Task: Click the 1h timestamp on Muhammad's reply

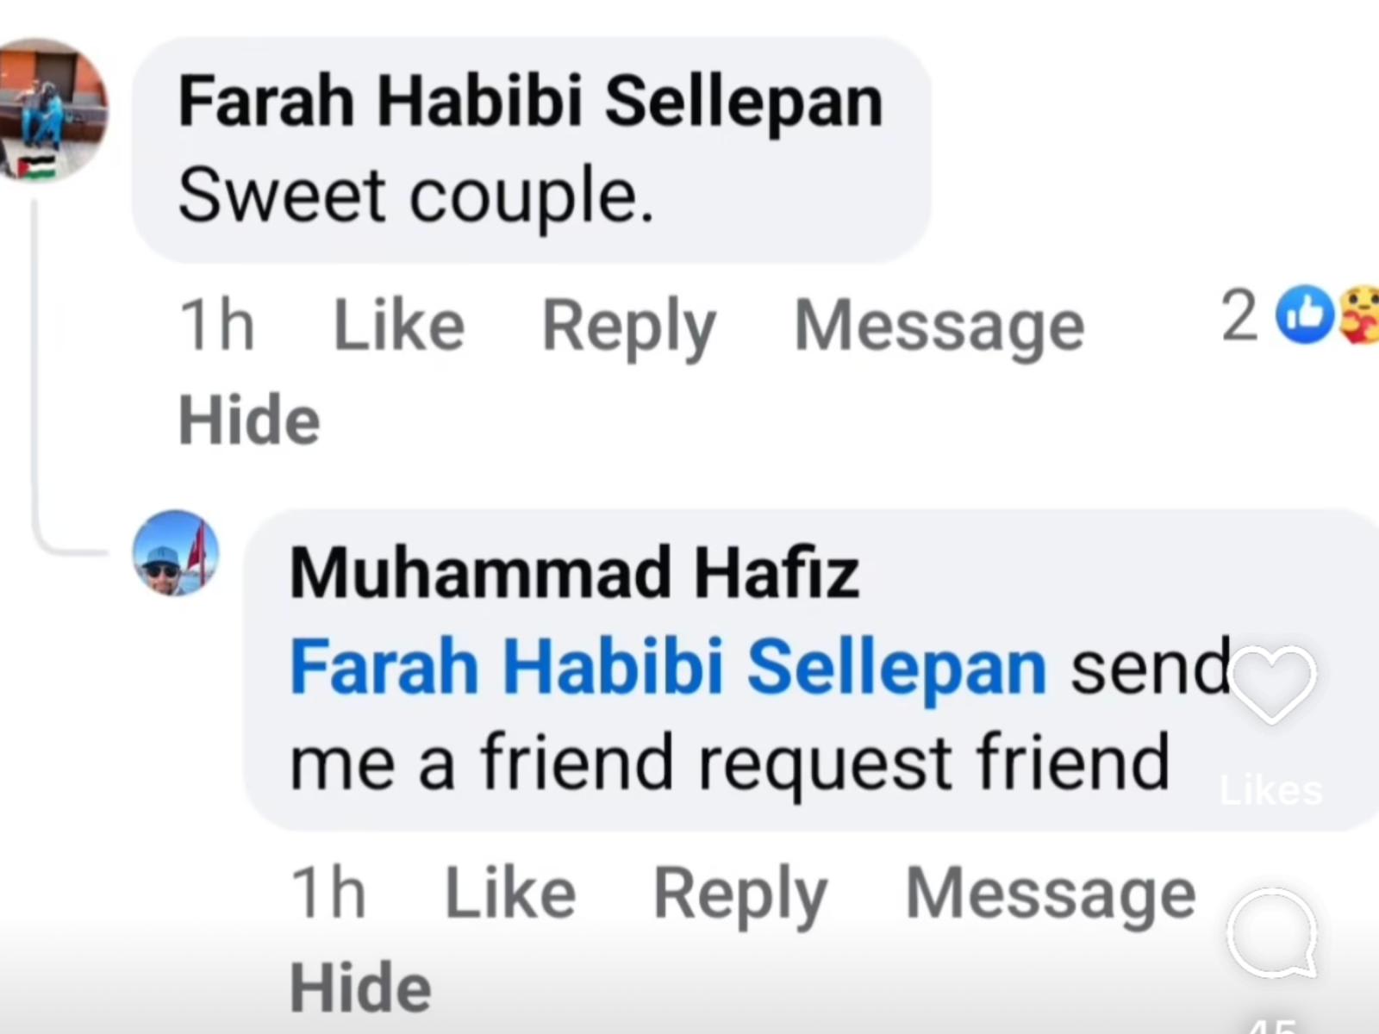Action: [x=328, y=893]
